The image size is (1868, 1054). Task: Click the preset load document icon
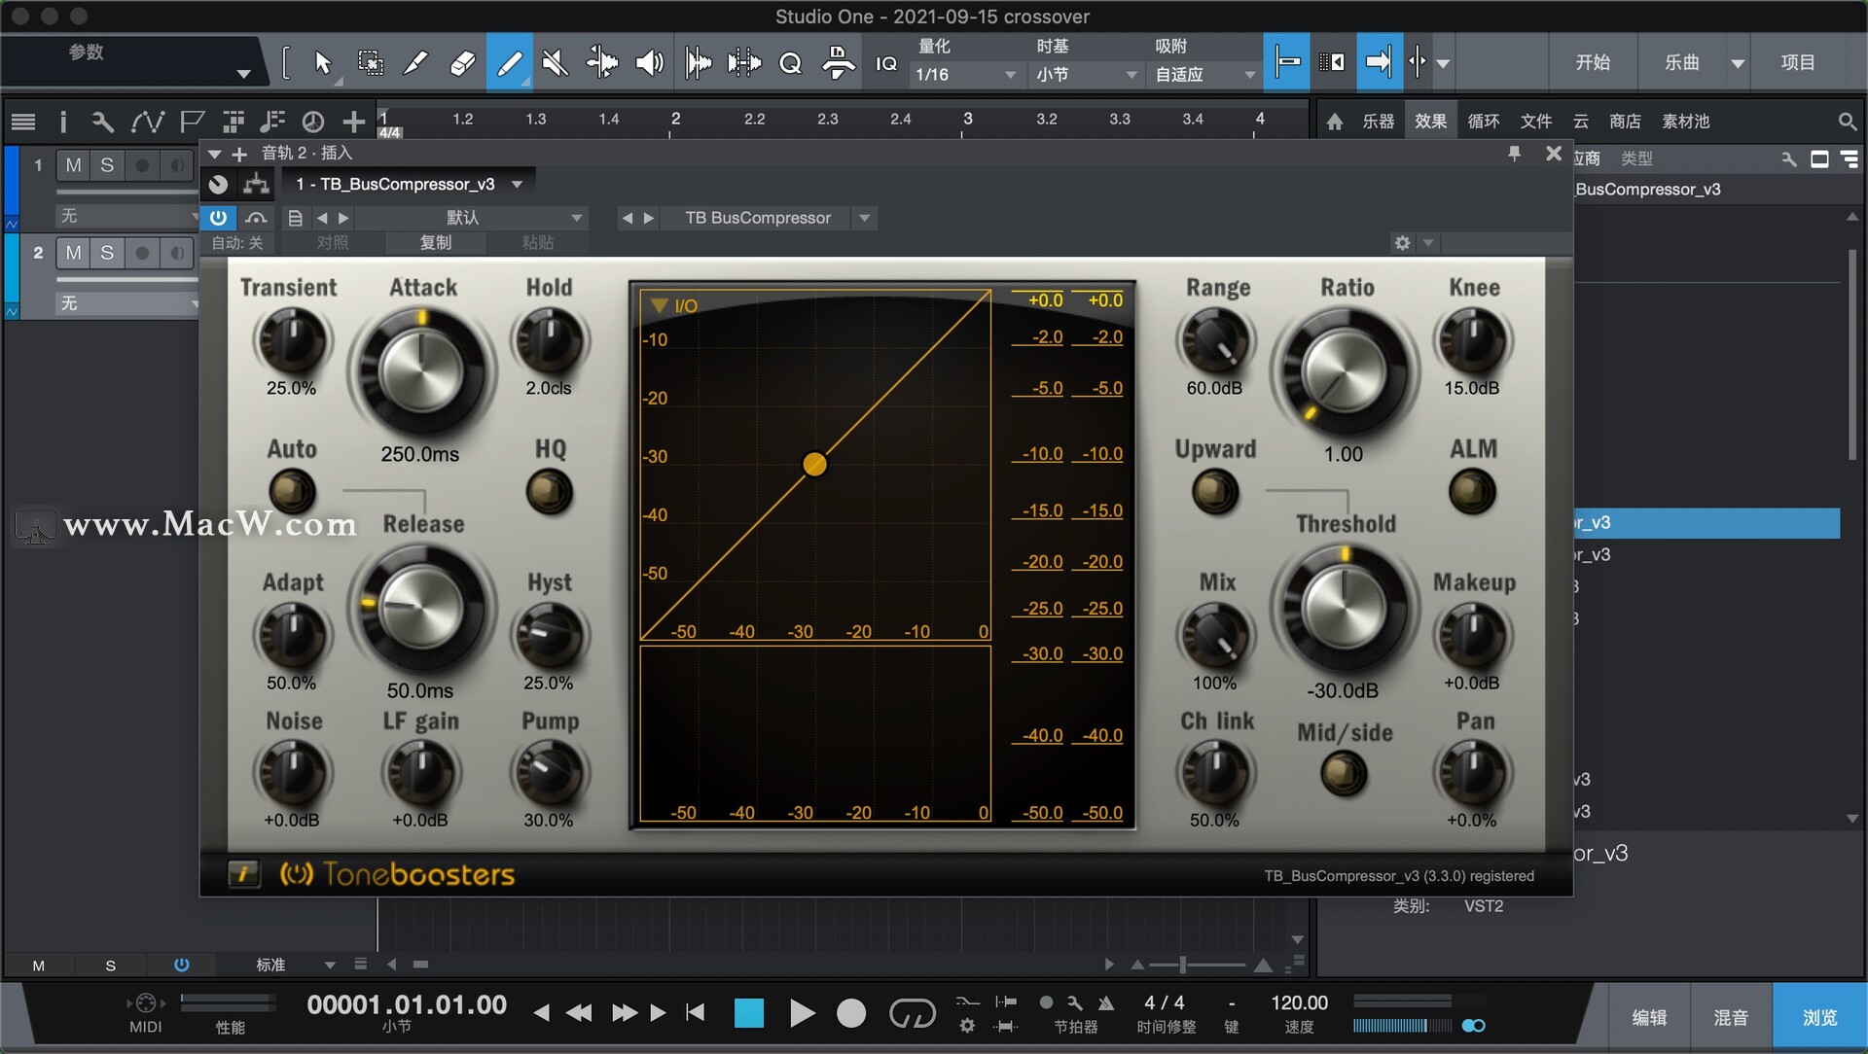(x=295, y=218)
